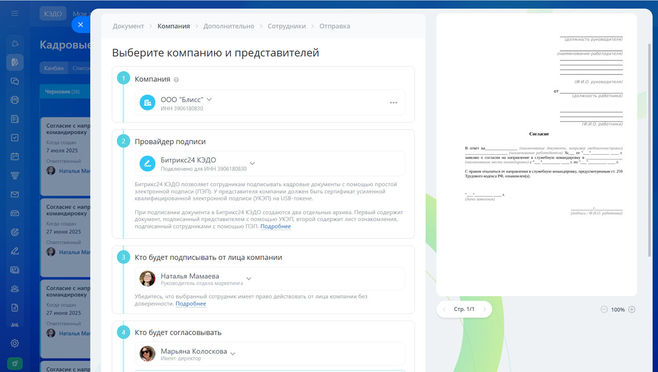Expand the Марьяна Колоскова approver dropdown
Image resolution: width=658 pixels, height=372 pixels.
click(x=233, y=354)
